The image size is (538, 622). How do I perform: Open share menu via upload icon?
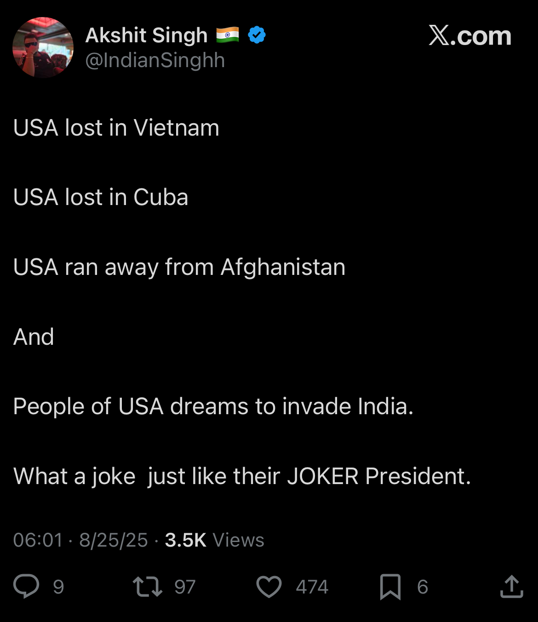pos(511,586)
